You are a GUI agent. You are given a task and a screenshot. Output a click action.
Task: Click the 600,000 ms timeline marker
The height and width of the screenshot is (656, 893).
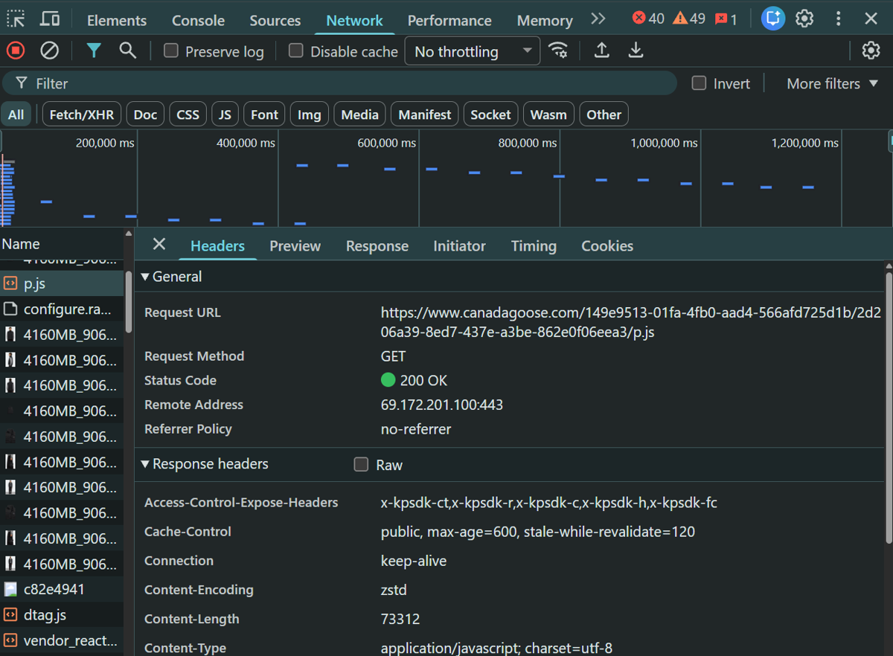pos(386,143)
